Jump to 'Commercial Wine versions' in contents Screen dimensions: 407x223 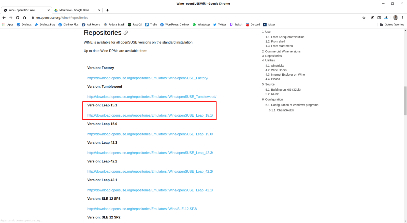pos(281,51)
